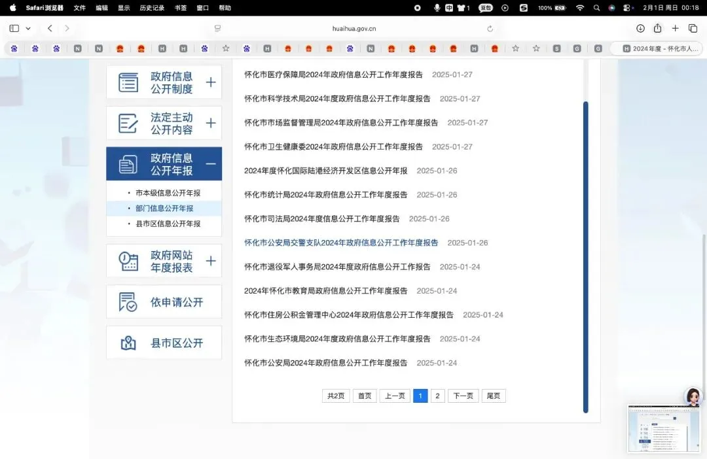Open 怀化市司法局 report link

point(322,219)
